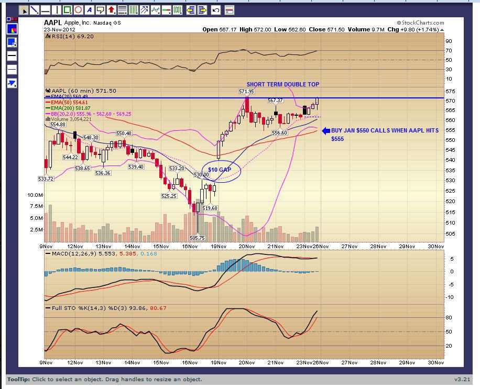This screenshot has height=389, width=480.
Task: Select the red ellipse shape tool
Action: point(79,10)
